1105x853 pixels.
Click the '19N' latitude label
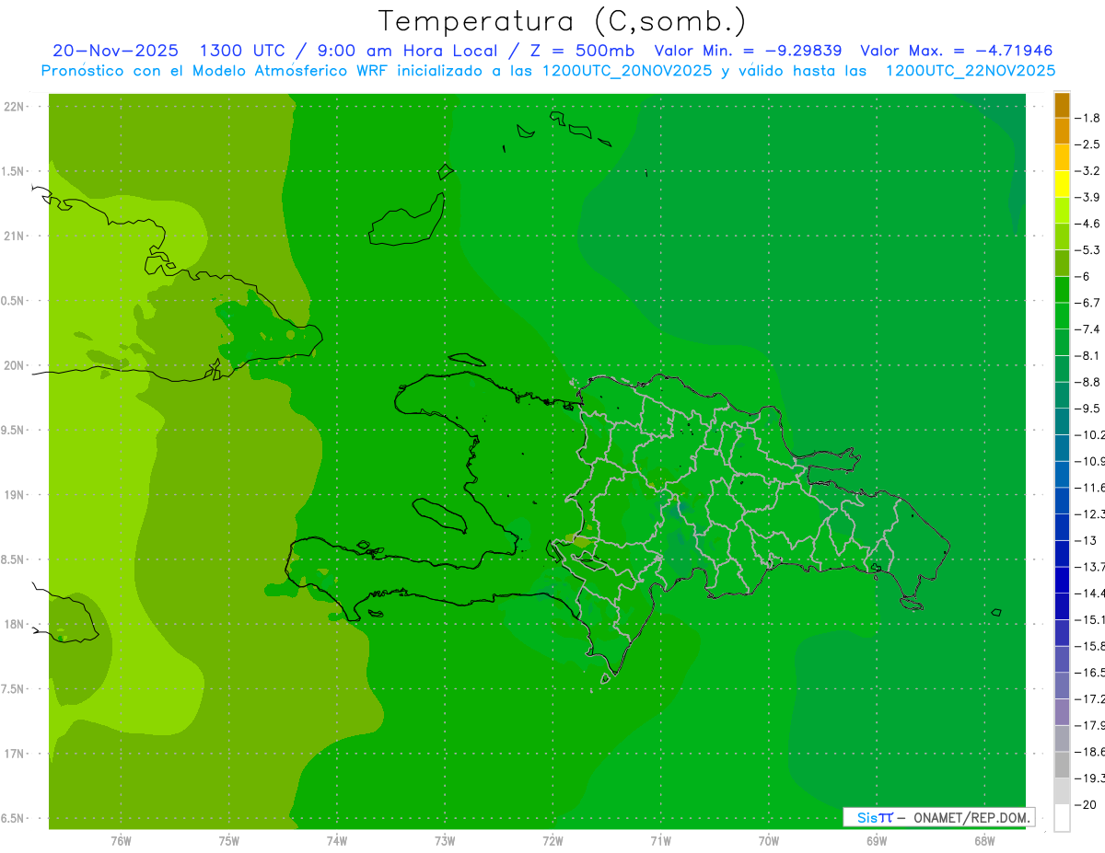click(15, 495)
